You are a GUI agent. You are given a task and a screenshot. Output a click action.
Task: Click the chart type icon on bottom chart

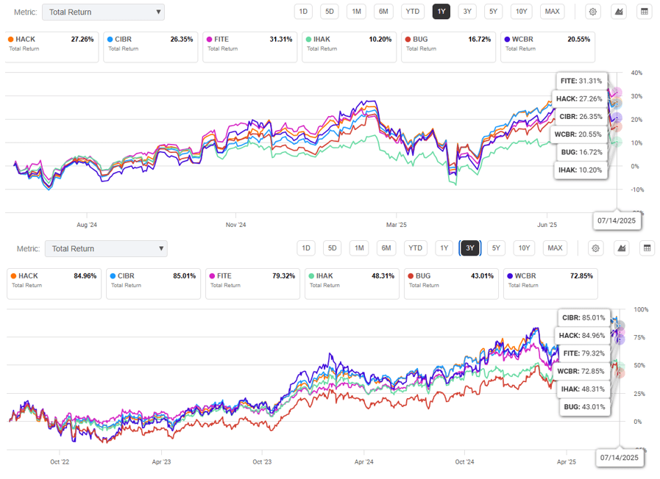[x=621, y=248]
